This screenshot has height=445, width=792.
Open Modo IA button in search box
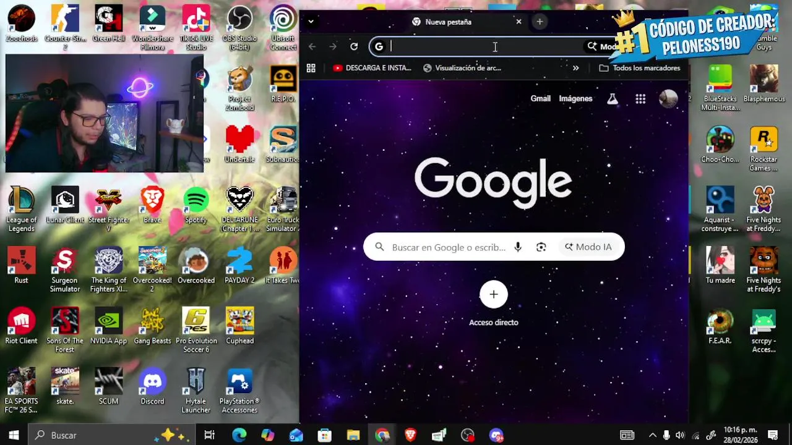point(588,247)
